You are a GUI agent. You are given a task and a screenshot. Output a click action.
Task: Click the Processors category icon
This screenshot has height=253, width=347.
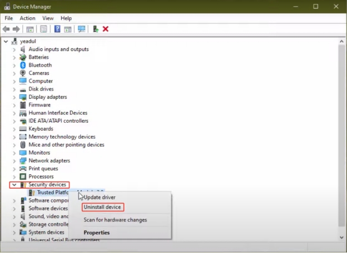[23, 176]
